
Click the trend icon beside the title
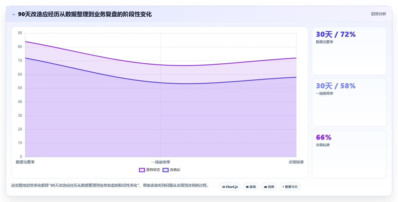tap(14, 14)
